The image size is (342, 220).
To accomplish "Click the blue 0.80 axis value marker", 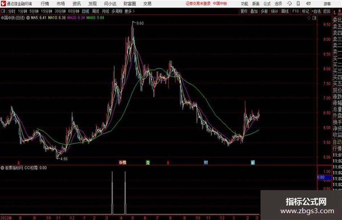I will pyautogui.click(x=324, y=177).
